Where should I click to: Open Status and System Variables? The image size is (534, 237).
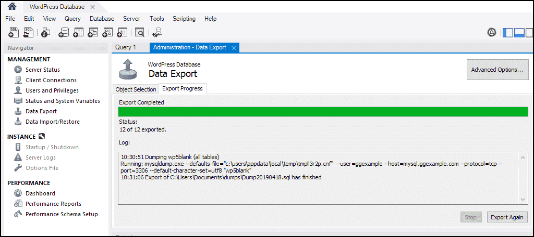(x=63, y=101)
